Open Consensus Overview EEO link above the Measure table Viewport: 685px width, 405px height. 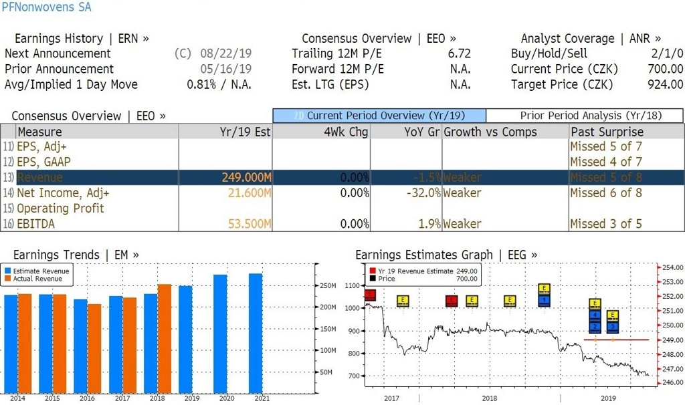[89, 116]
